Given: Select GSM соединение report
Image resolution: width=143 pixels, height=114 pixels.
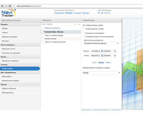Looking at the screenshot, I should point(20,93).
